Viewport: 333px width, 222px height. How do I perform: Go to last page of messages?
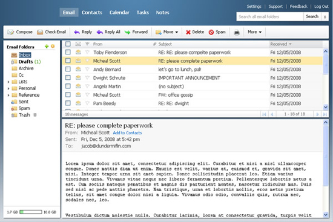[x=325, y=114]
